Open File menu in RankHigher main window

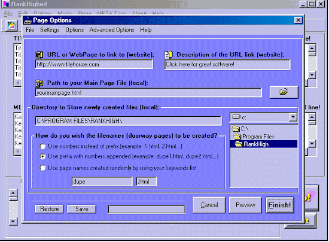8,14
